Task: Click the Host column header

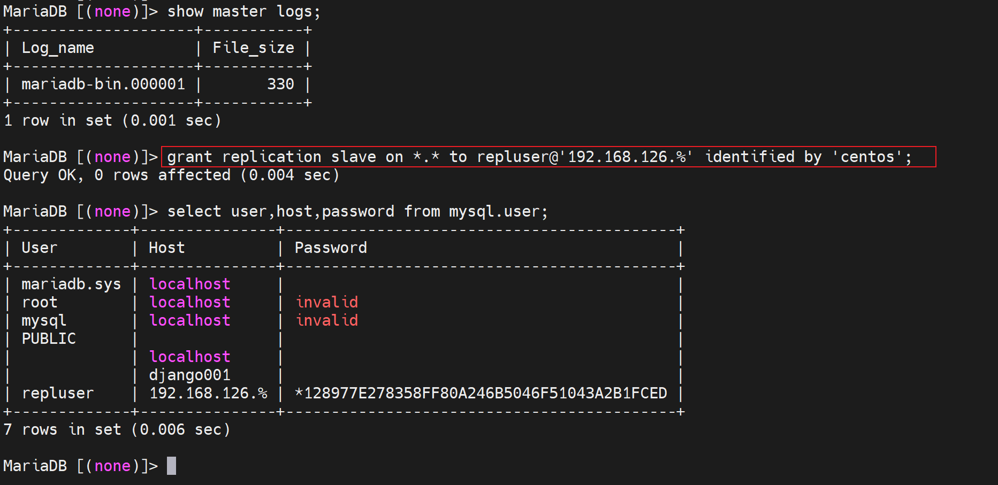Action: click(166, 248)
